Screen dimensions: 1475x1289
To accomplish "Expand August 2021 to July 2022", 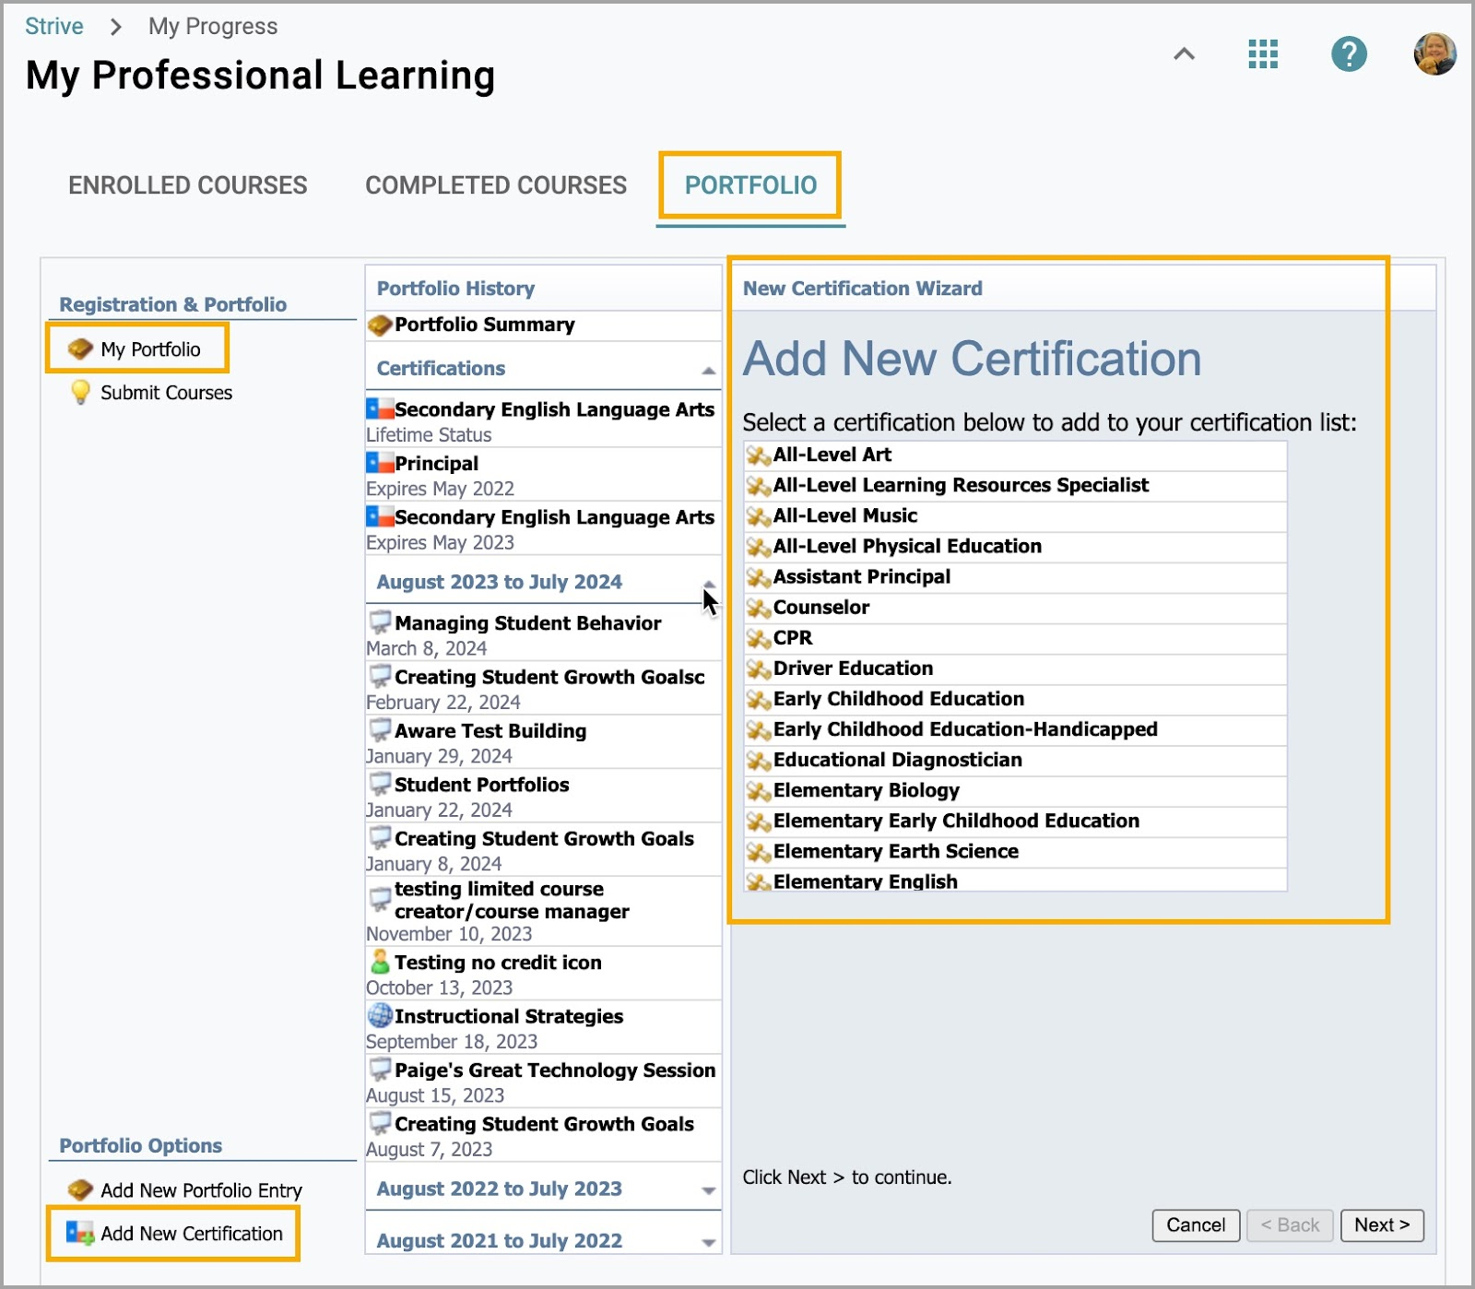I will (707, 1242).
